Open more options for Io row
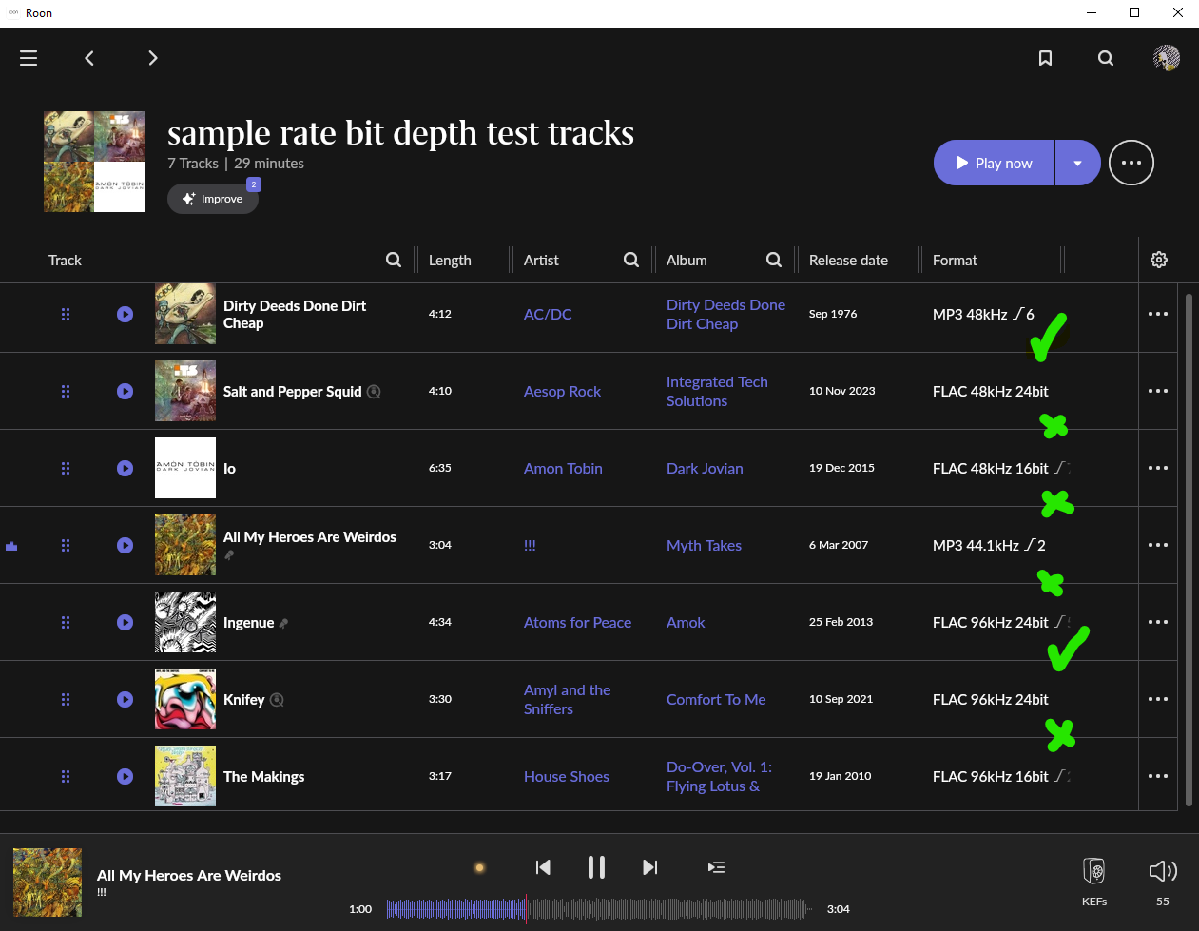The height and width of the screenshot is (931, 1199). pyautogui.click(x=1157, y=468)
